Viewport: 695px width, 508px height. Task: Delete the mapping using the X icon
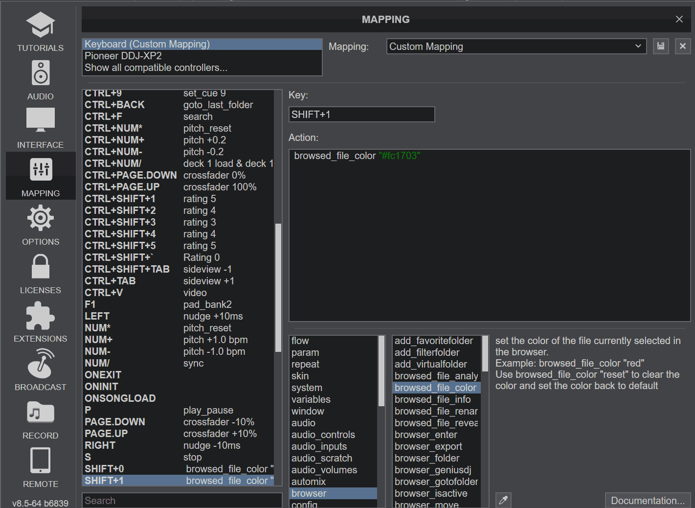[683, 46]
